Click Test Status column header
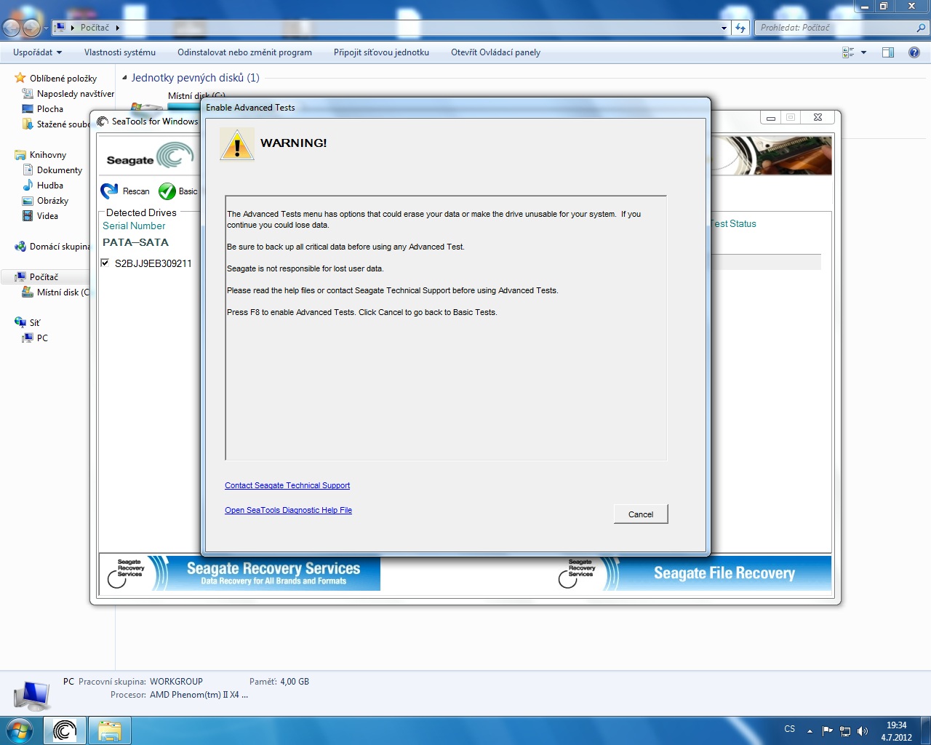The width and height of the screenshot is (931, 745). coord(733,223)
